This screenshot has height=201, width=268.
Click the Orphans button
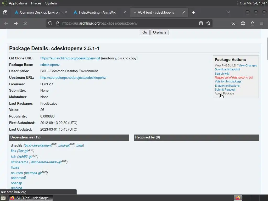[159, 32]
